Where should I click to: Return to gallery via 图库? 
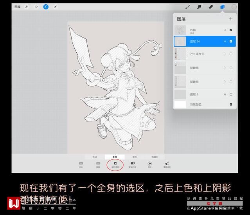(x=17, y=7)
